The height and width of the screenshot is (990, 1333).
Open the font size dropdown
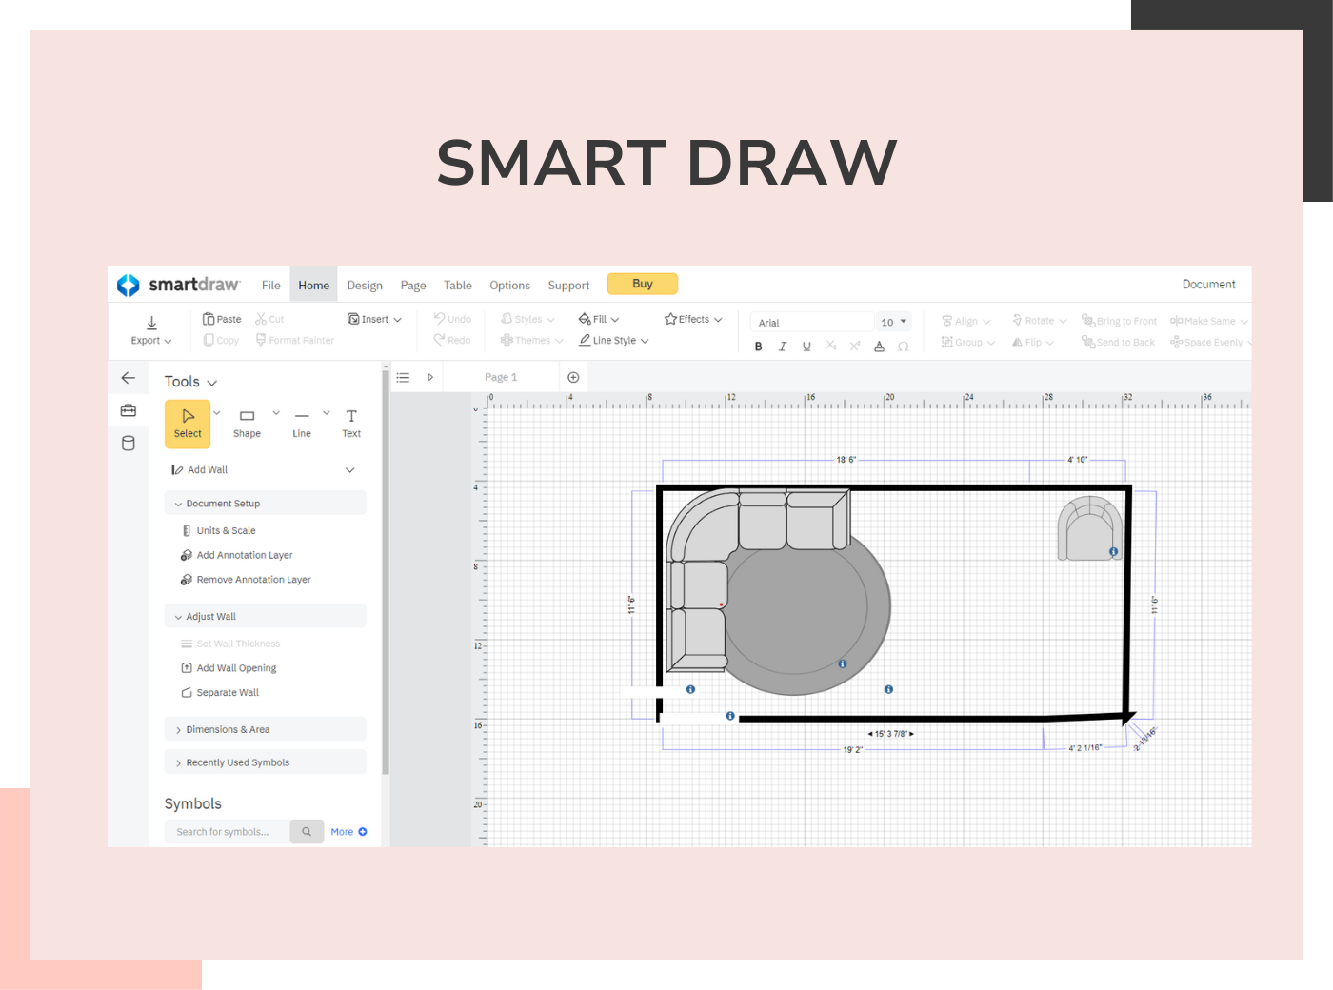click(x=893, y=321)
